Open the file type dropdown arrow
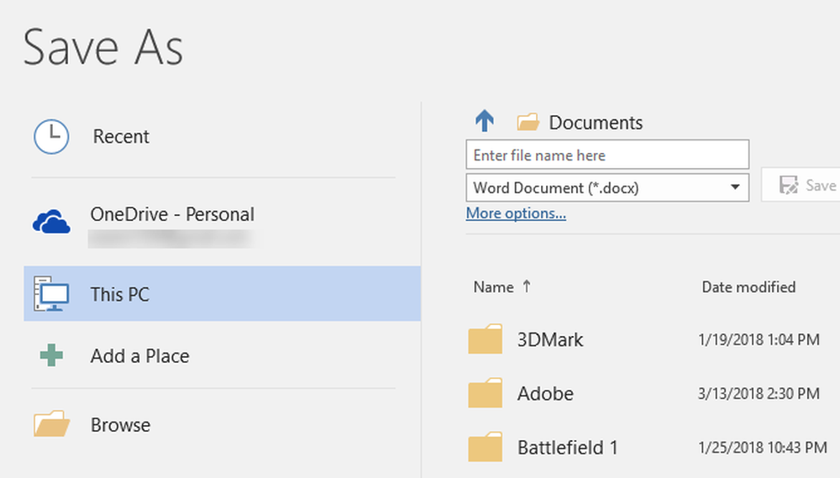The width and height of the screenshot is (840, 478). point(735,187)
